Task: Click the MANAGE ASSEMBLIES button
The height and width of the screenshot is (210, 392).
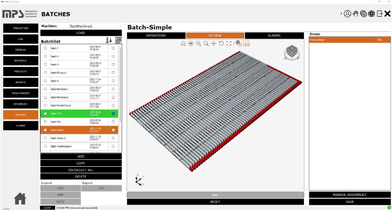Action: (x=350, y=195)
